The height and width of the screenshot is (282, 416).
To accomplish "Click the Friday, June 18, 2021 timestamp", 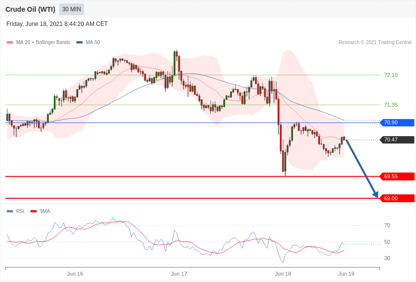I will (57, 24).
